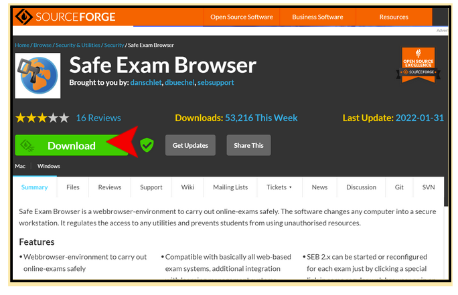Click the Open Source Excellence badge
The image size is (458, 295).
tap(418, 64)
